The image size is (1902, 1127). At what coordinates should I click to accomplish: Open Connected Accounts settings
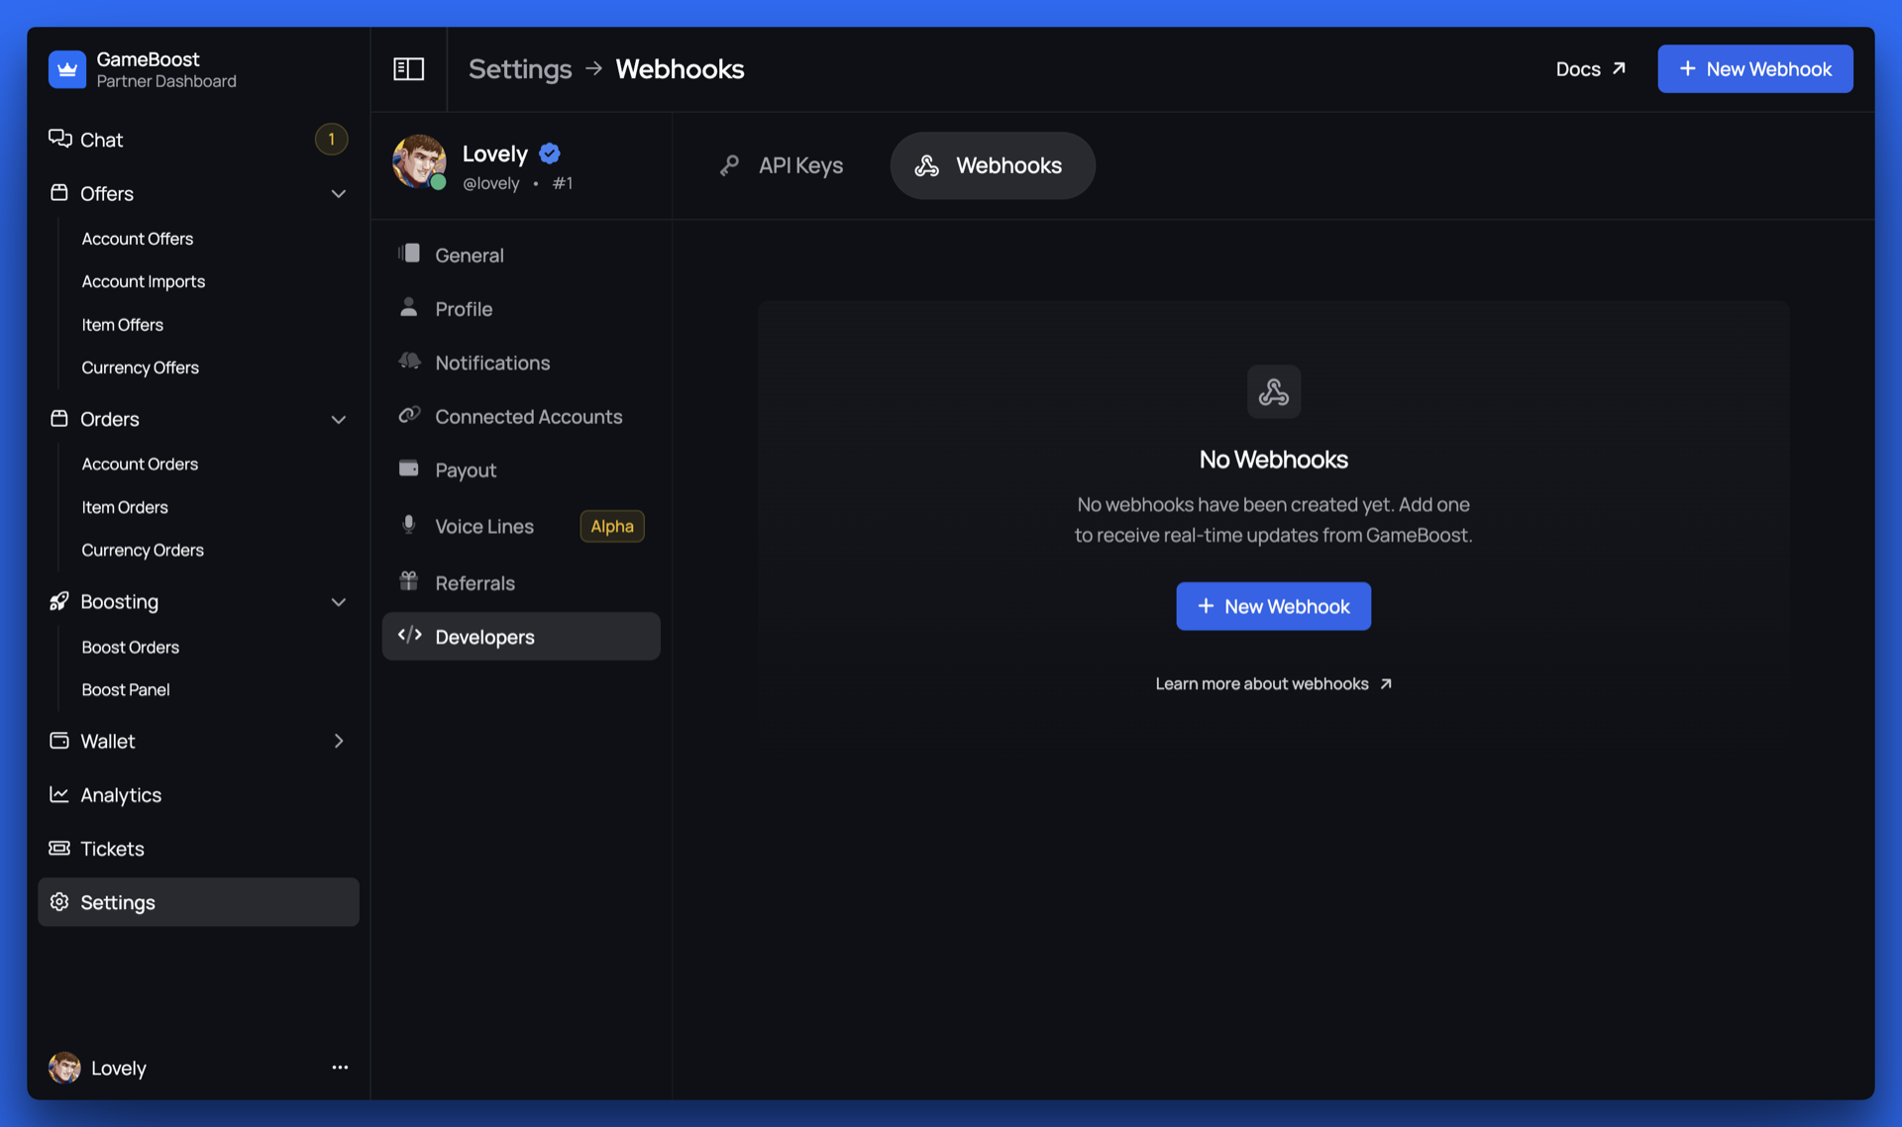(x=528, y=417)
